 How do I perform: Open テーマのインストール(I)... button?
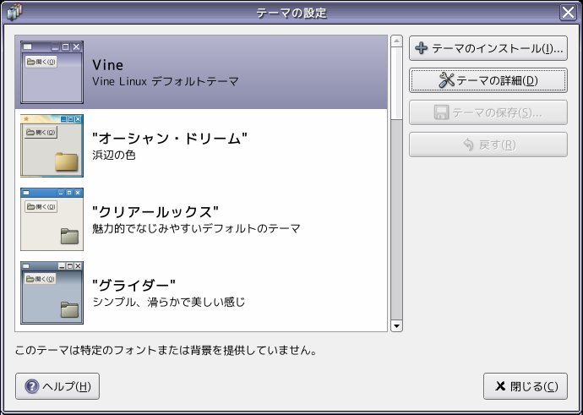pos(488,48)
